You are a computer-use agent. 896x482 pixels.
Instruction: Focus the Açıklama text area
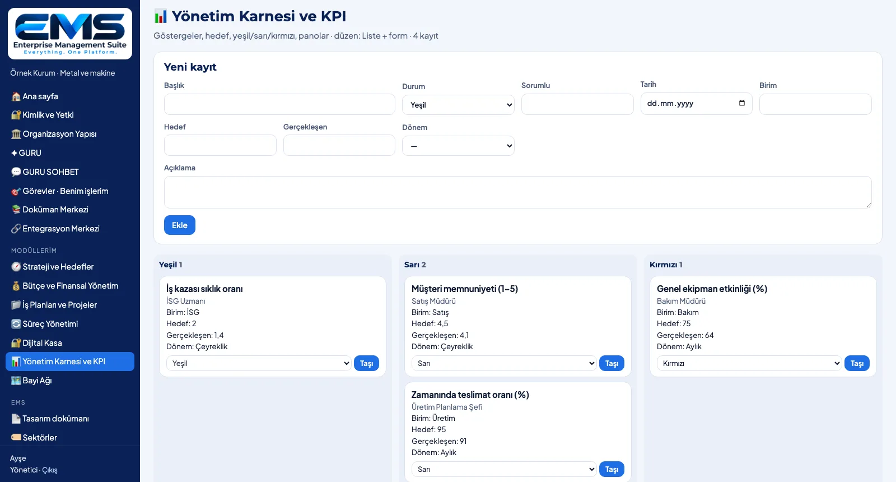518,192
